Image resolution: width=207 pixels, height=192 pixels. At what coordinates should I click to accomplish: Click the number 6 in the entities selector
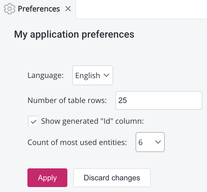141,142
